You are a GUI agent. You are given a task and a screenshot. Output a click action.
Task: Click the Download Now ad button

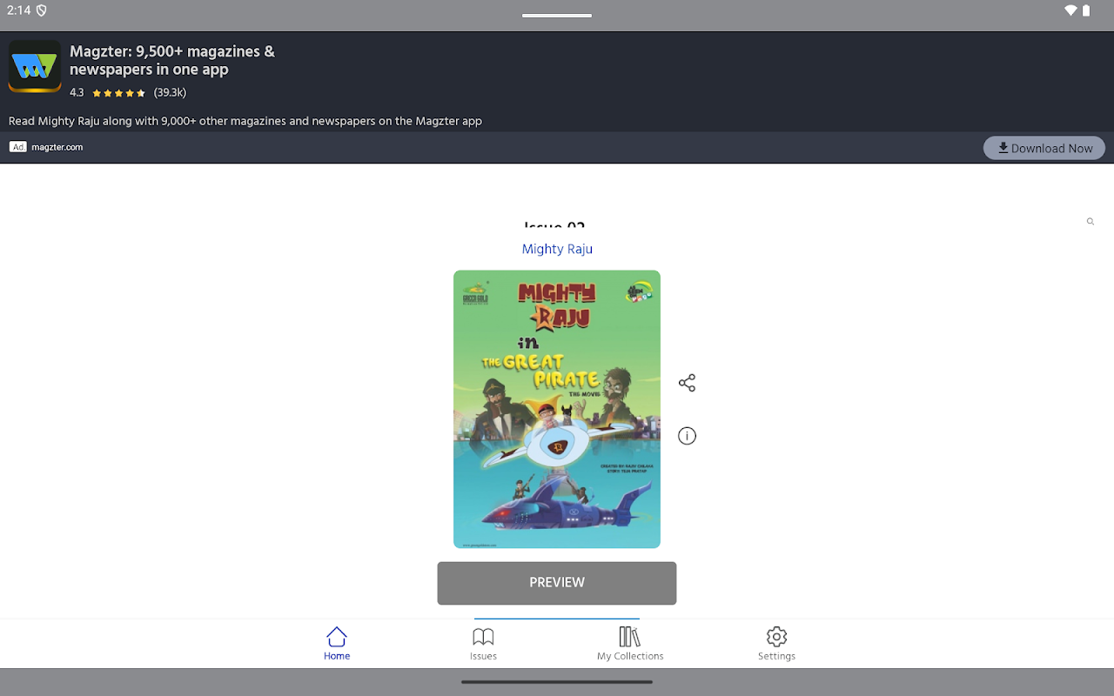[1044, 148]
